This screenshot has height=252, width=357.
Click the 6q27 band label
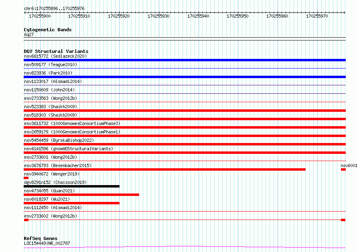click(x=29, y=34)
